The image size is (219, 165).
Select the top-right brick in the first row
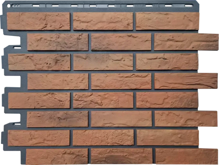(167, 21)
